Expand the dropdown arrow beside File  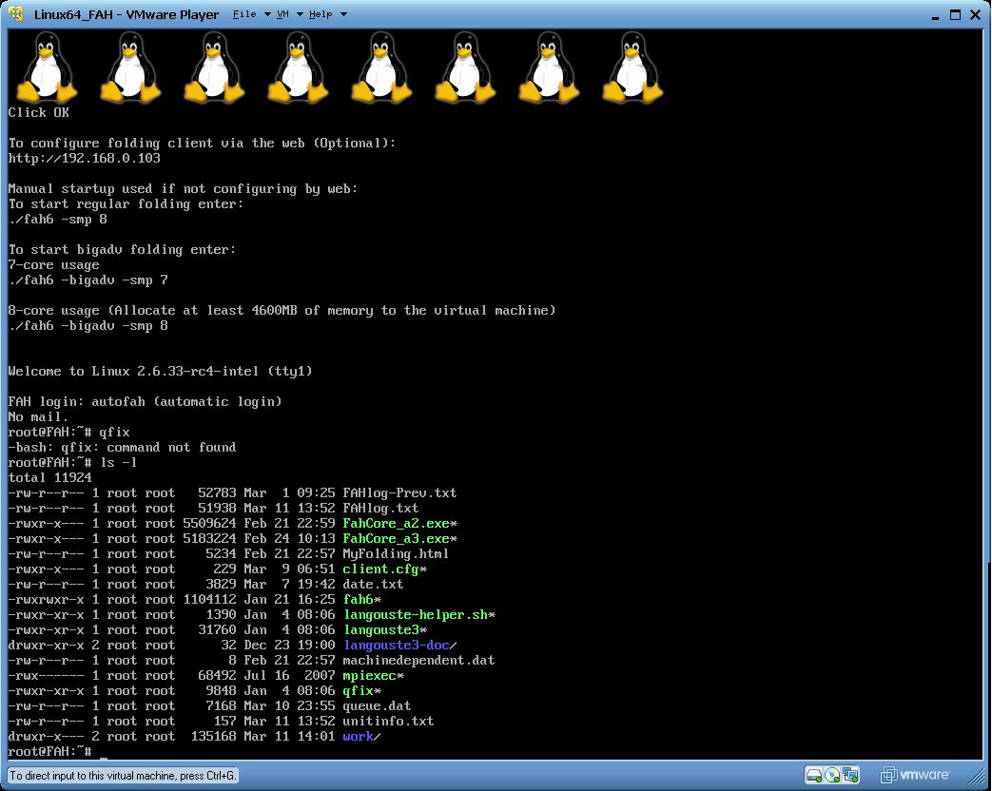coord(267,14)
